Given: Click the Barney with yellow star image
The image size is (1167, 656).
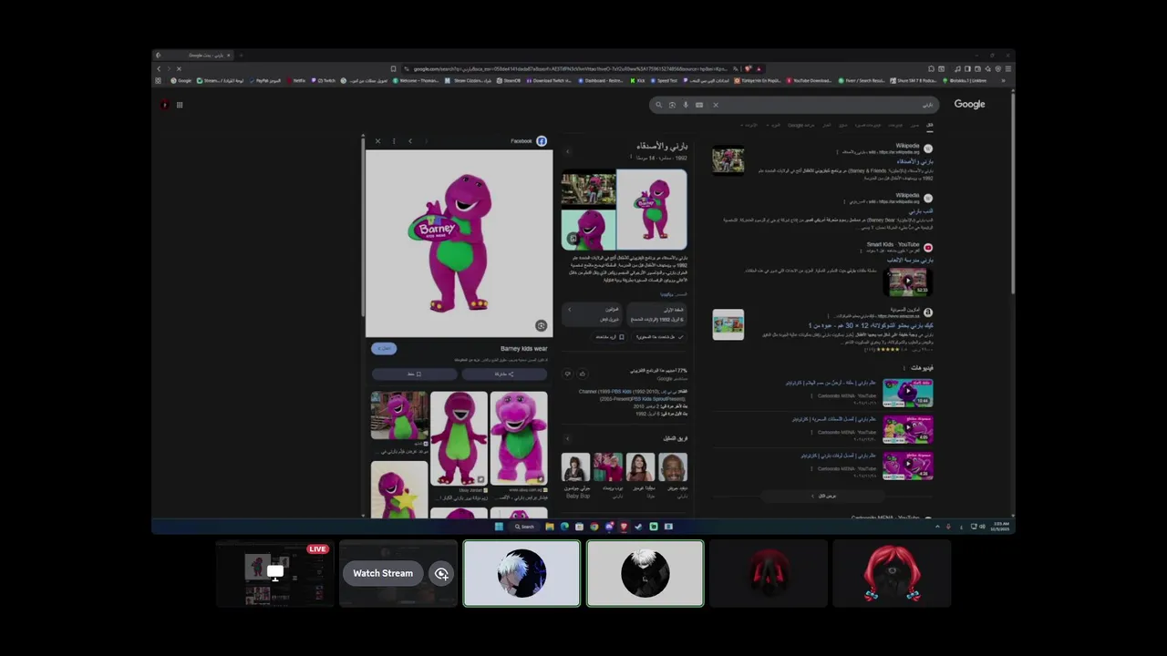Looking at the screenshot, I should (398, 489).
